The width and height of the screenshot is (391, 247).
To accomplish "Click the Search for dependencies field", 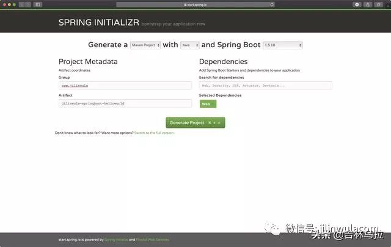I will (266, 86).
